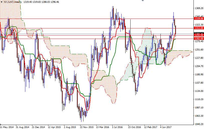Click the 4 Jun 2017 date label
The width and height of the screenshot is (204, 129).
[166, 127]
